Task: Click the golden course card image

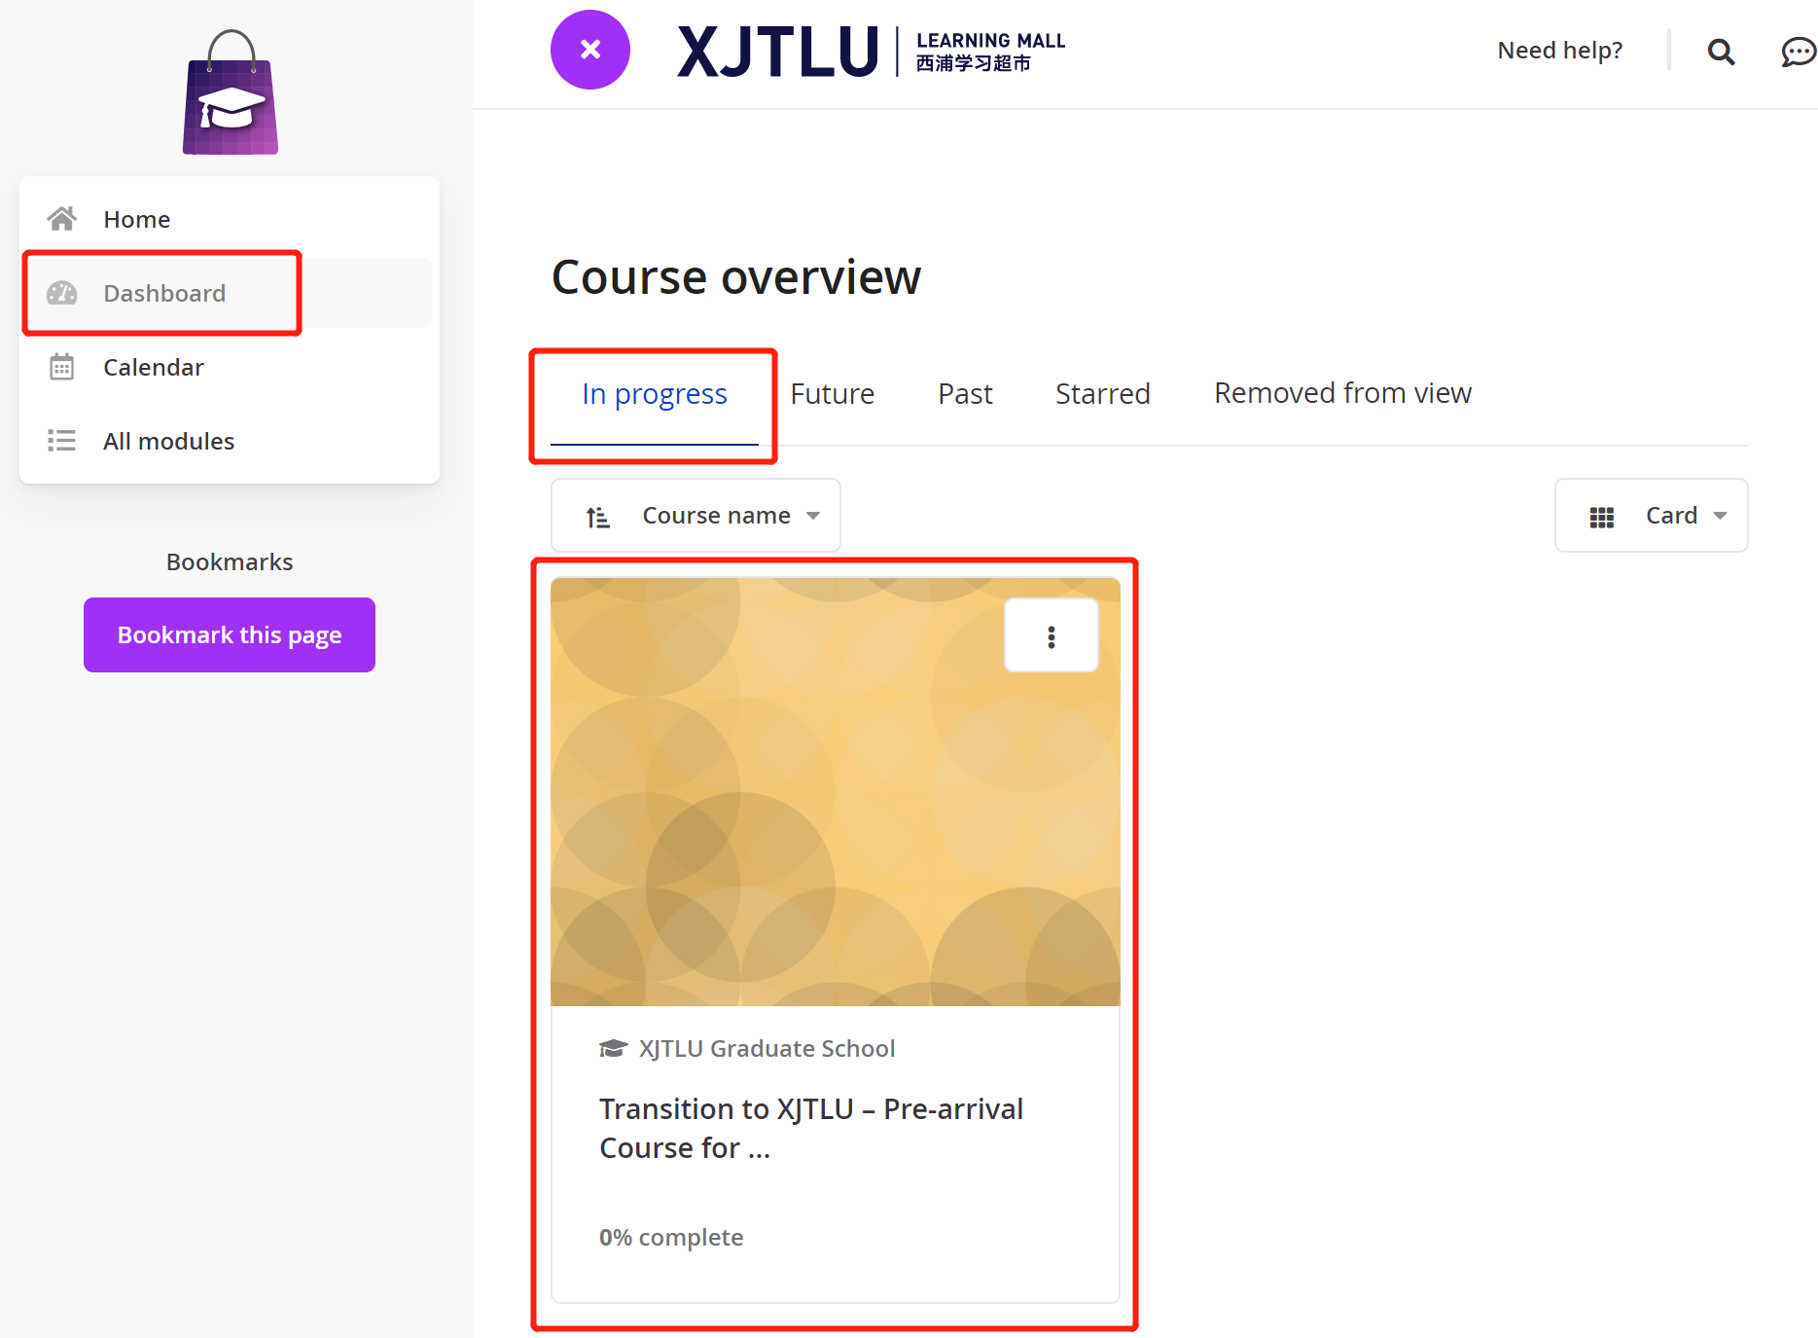Action: pyautogui.click(x=836, y=792)
